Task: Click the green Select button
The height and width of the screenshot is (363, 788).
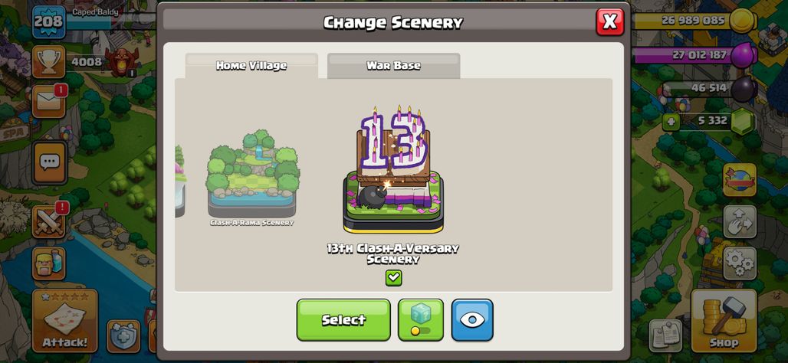Action: pos(343,320)
